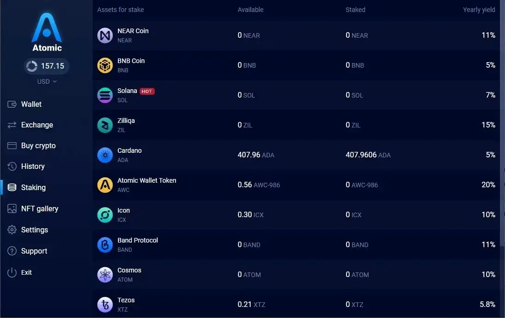This screenshot has height=318, width=505.
Task: Click the Solana coin icon
Action: (x=105, y=95)
